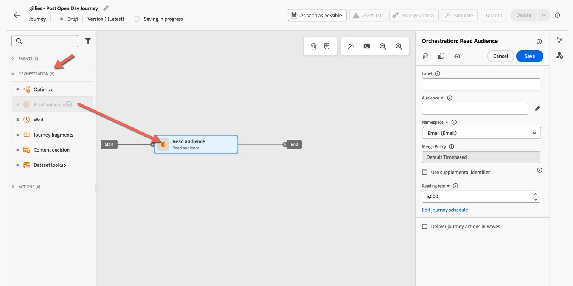
Task: Open the profile attributes icon in right rail
Action: [x=560, y=56]
